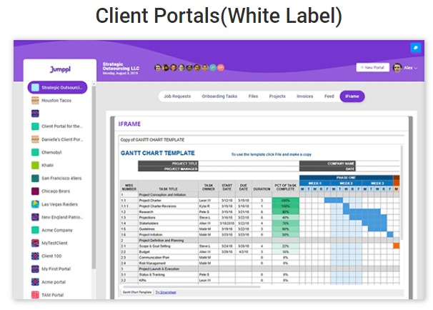Click the pink member avatar in header

click(x=221, y=68)
